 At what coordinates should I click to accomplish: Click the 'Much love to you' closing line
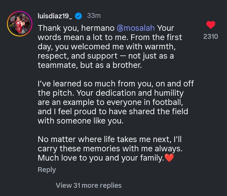(x=101, y=158)
